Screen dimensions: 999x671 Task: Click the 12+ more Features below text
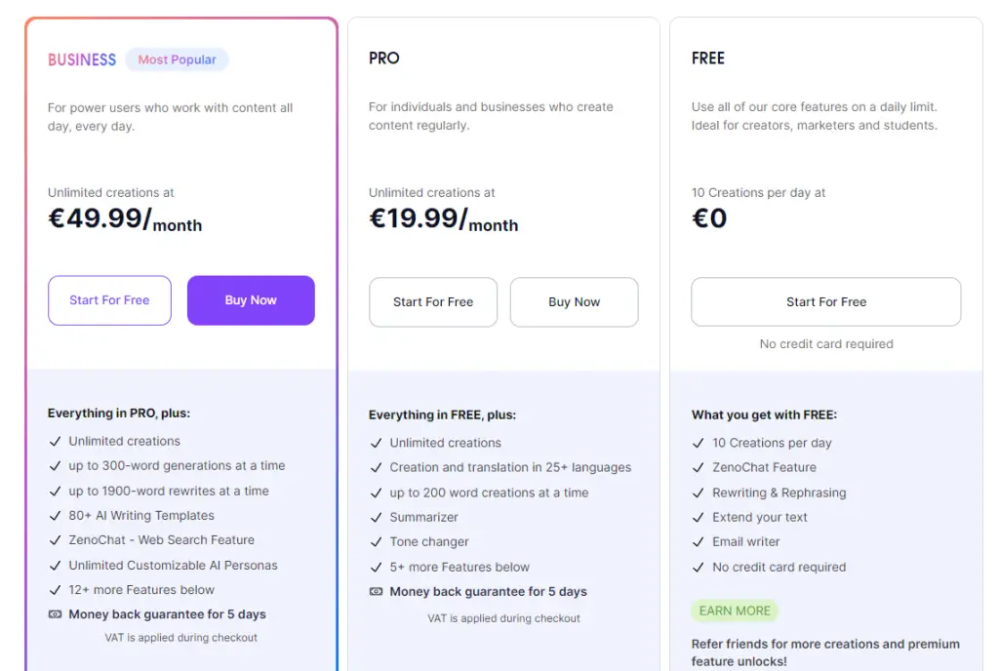[141, 589]
